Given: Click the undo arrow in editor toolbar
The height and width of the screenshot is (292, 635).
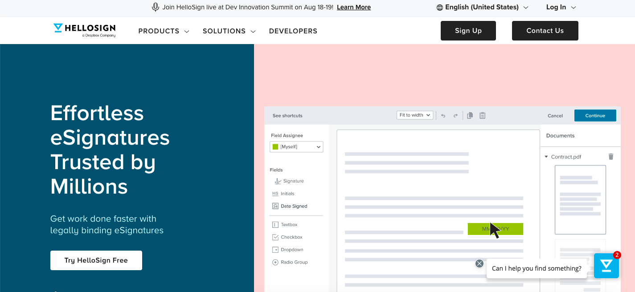Looking at the screenshot, I should 443,116.
